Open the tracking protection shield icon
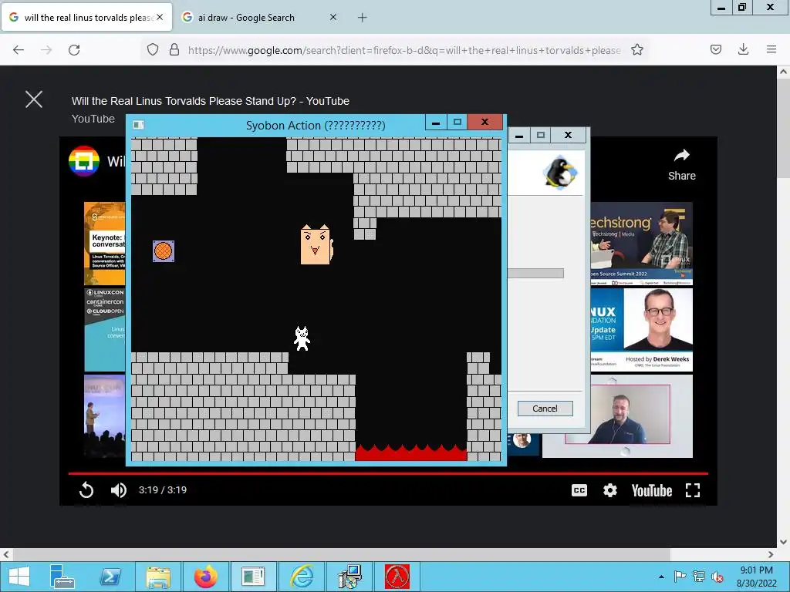 (153, 49)
